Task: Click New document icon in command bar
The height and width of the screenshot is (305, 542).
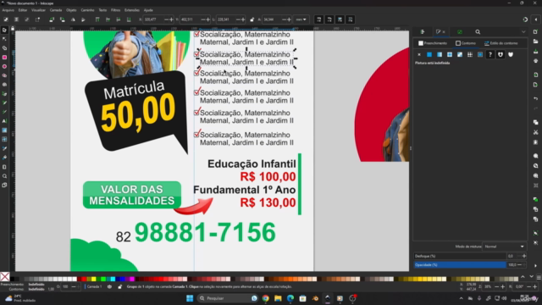Action: point(536,32)
